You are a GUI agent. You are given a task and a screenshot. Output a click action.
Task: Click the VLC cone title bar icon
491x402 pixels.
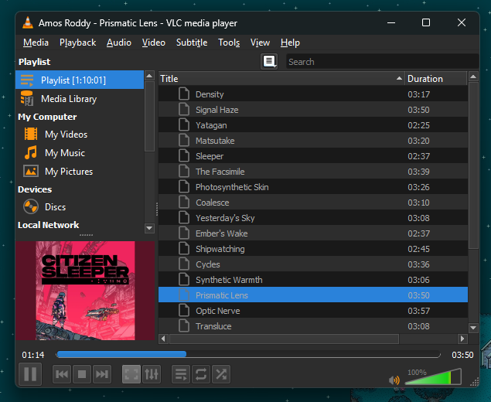point(28,23)
